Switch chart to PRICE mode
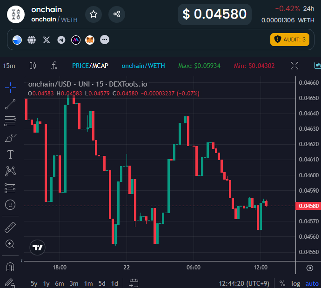The width and height of the screenshot is (321, 288). pos(80,66)
